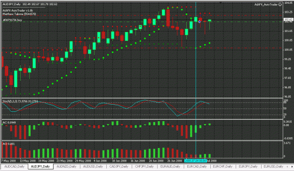This screenshot has width=294, height=171.
Task: Click the Stoch(5,3,3) indicator label
Action: [x=20, y=101]
